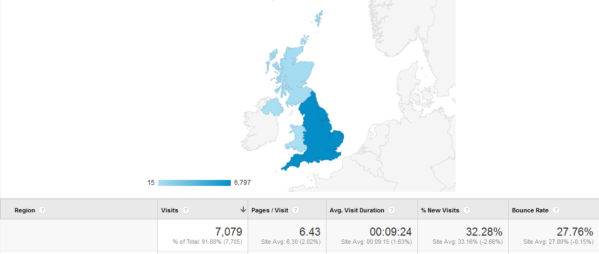Click the blue gradient legend bar
The height and width of the screenshot is (254, 599).
tap(194, 183)
